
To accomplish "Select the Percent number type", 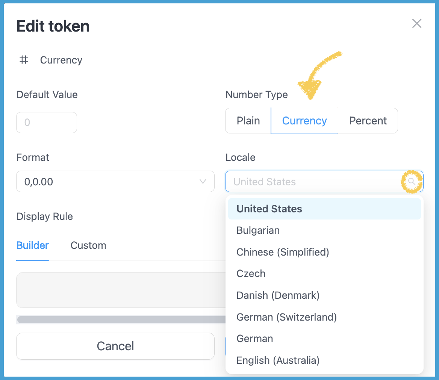I will 368,121.
